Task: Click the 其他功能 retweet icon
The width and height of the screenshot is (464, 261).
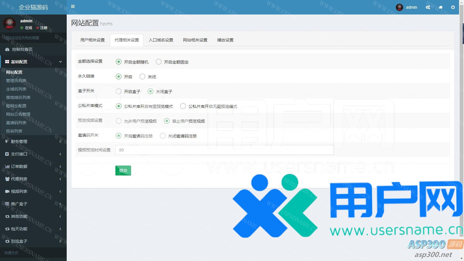Action: [x=7, y=216]
